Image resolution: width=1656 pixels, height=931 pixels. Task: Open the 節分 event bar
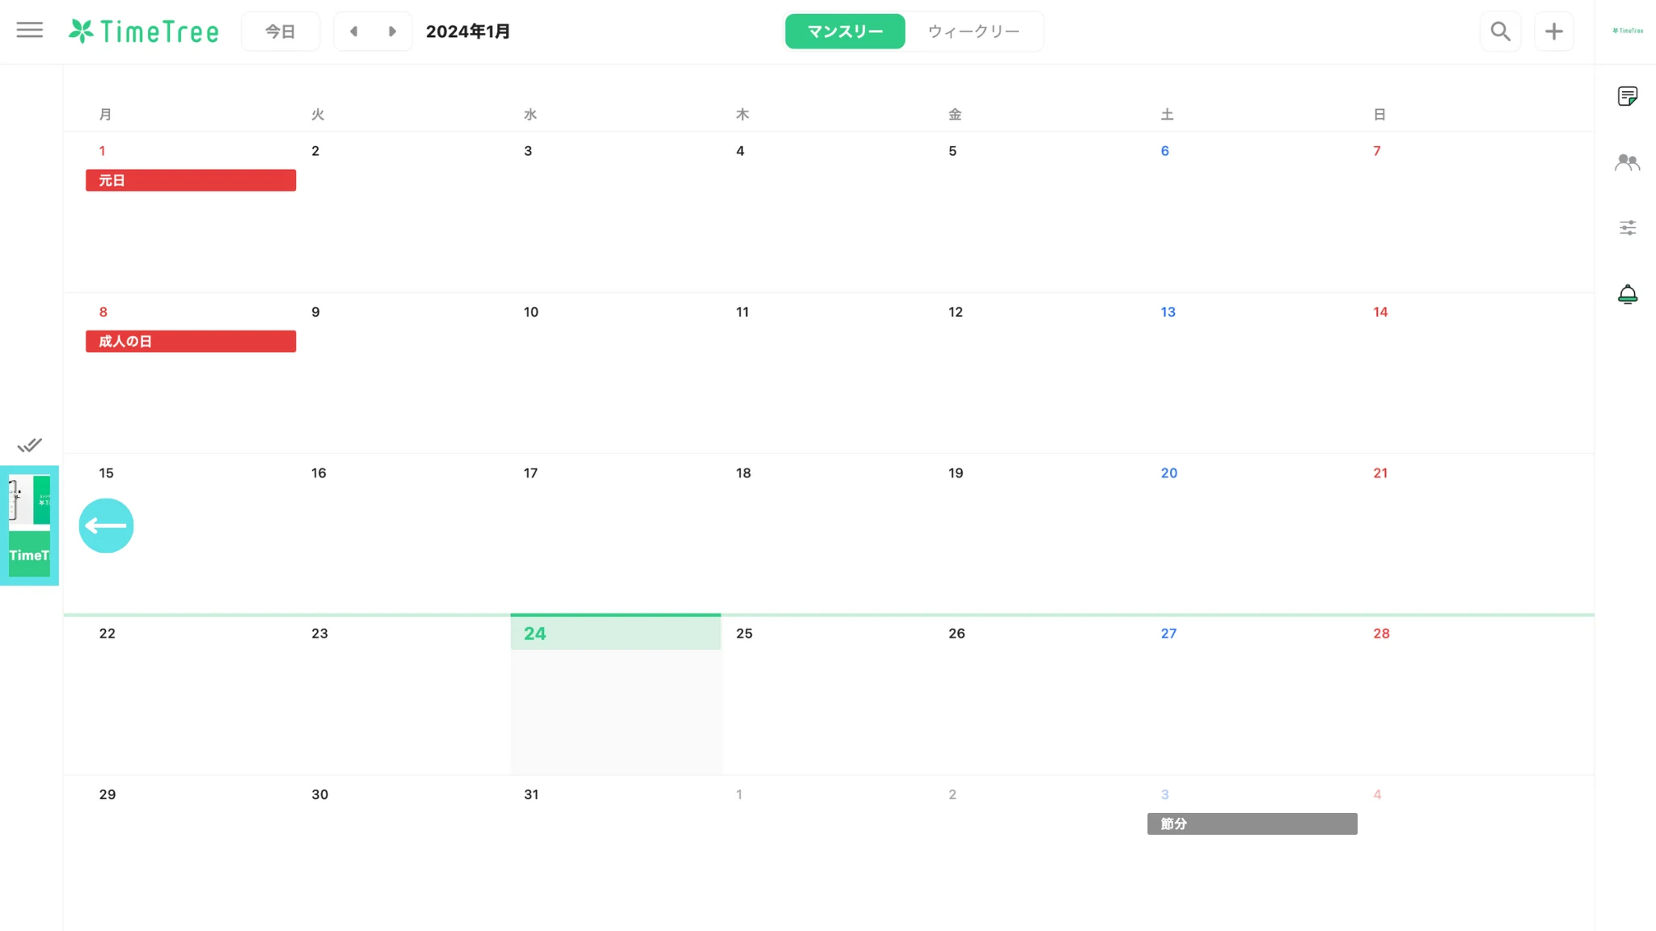[x=1252, y=824]
